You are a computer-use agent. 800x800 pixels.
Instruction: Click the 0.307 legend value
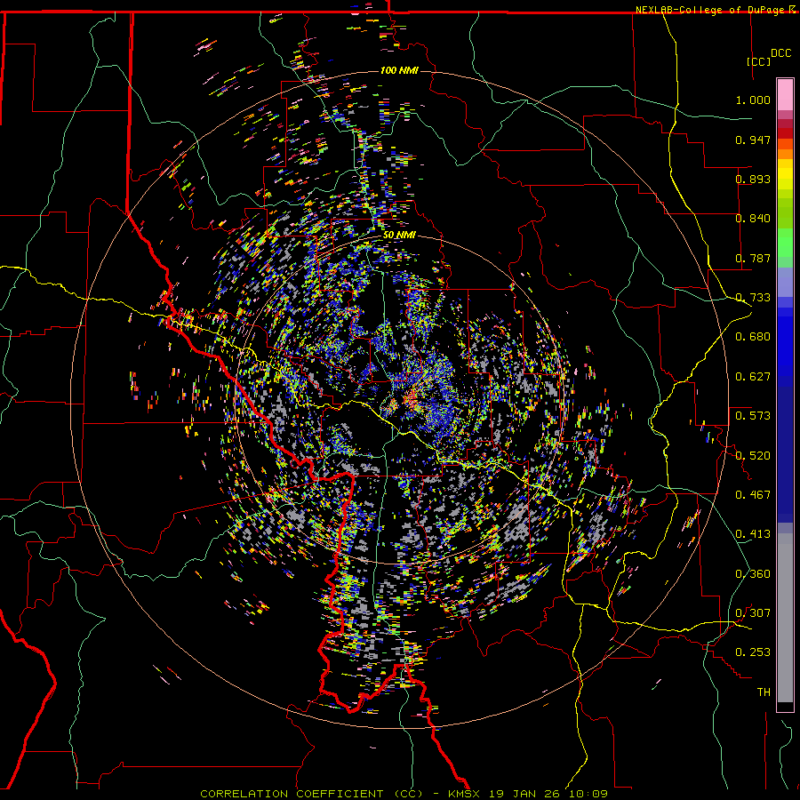point(753,613)
